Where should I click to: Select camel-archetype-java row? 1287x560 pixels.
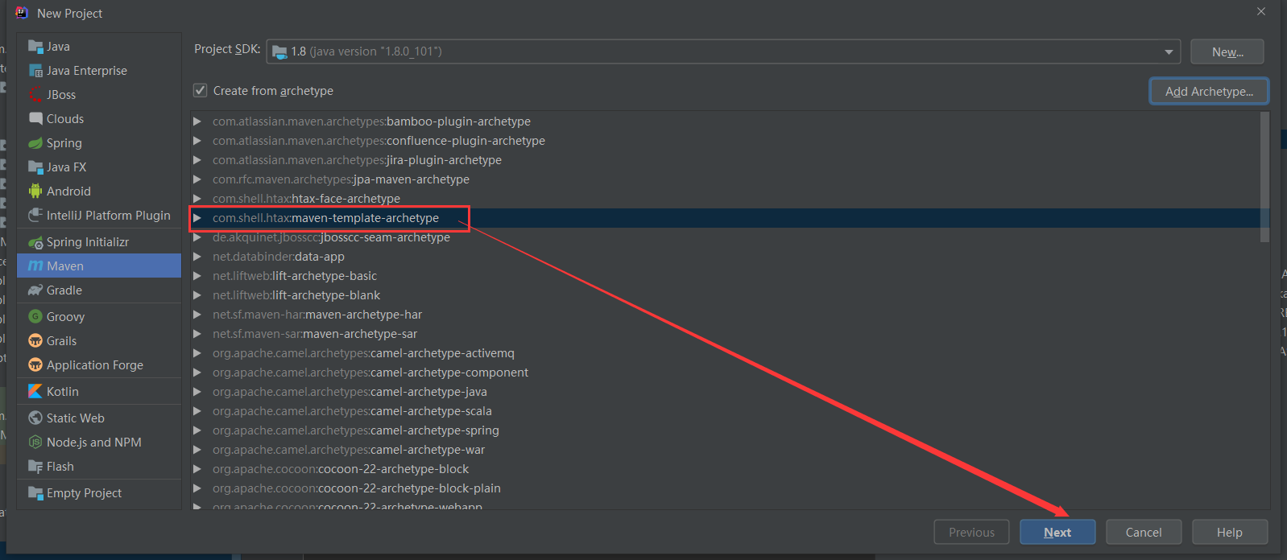[x=725, y=392]
